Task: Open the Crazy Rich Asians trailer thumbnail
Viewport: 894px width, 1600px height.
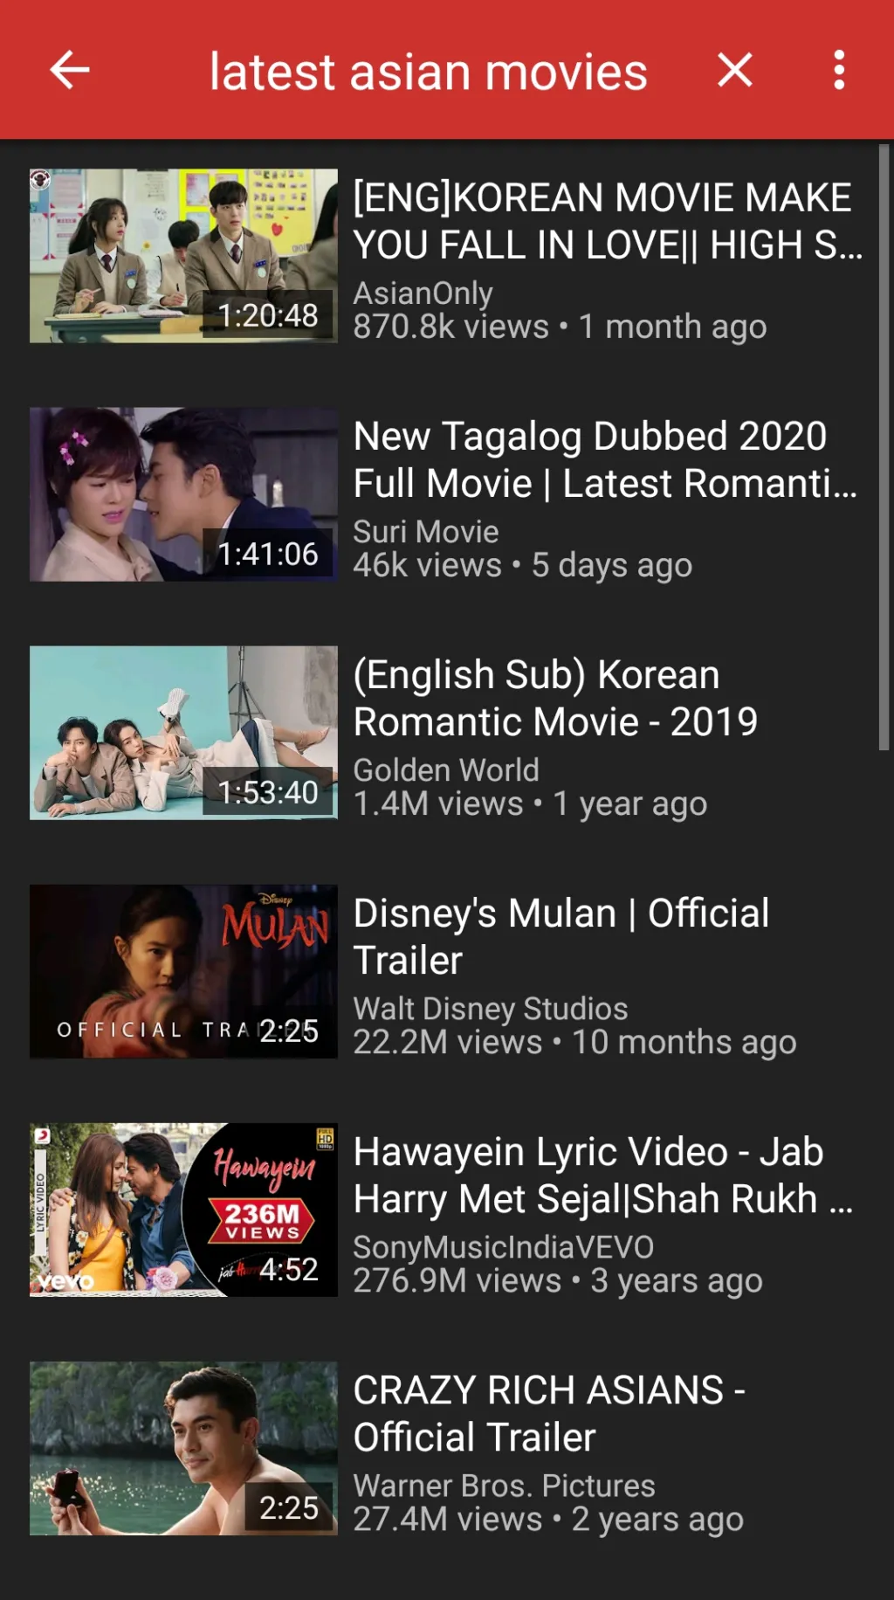Action: (x=183, y=1448)
